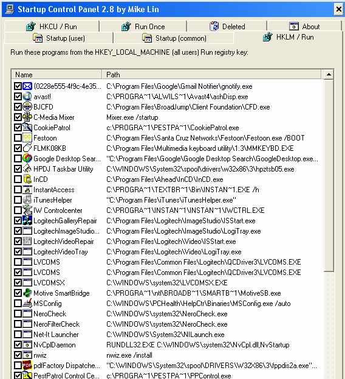Disable the nwiz startup checkbox
Screen dimensions: 345x379
18,355
